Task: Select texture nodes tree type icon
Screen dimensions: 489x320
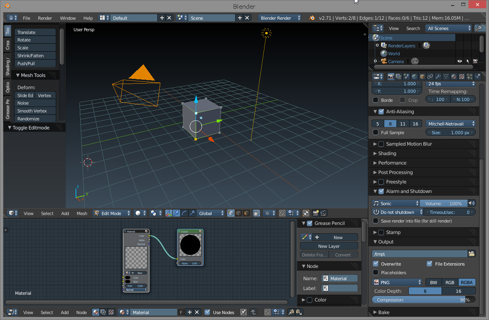Action: (111, 312)
